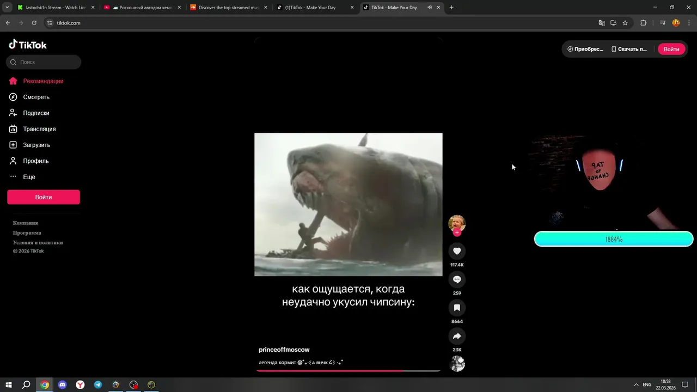Click the TikTok logo
Screen dimensions: 697x392
(28, 45)
